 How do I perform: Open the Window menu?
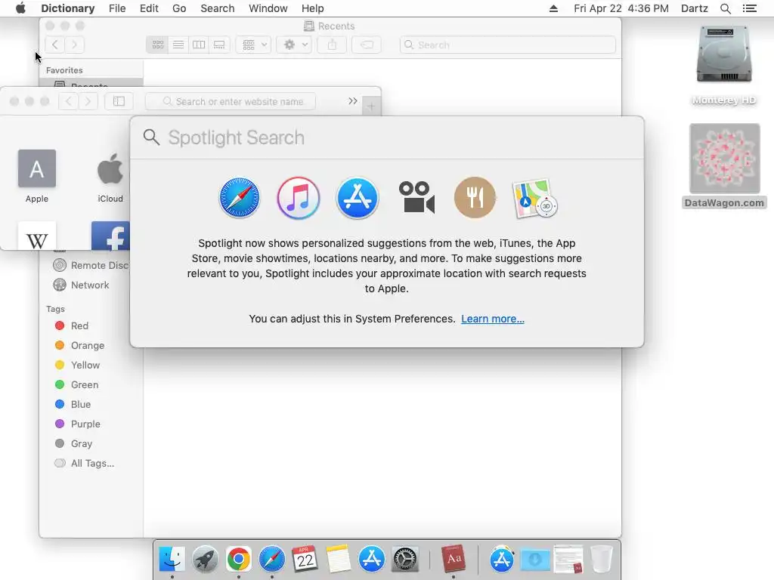coord(268,8)
